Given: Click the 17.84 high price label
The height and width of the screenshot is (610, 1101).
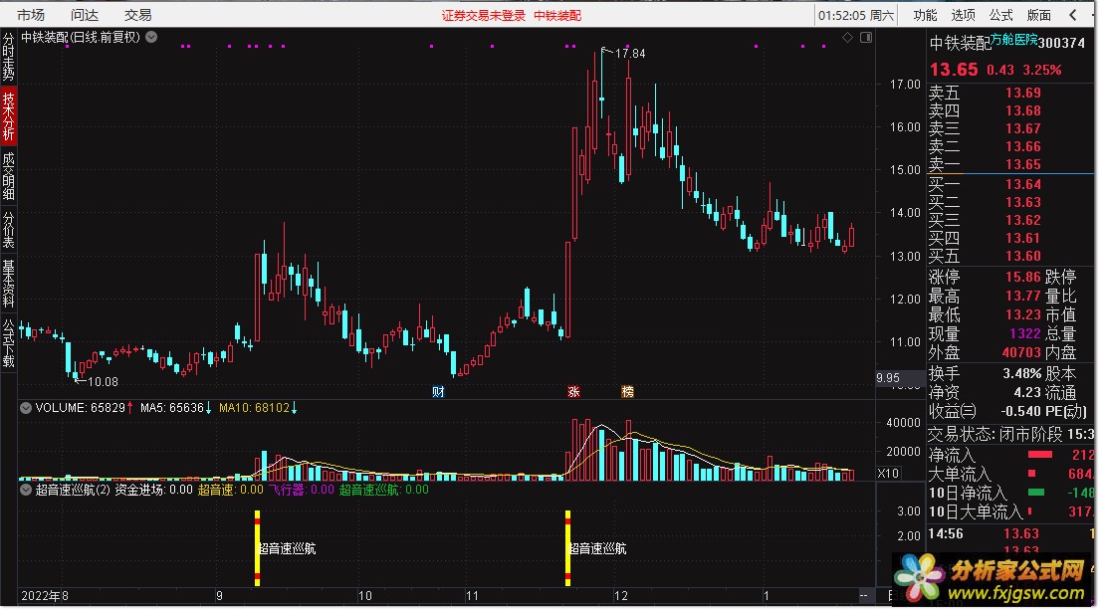Looking at the screenshot, I should [x=630, y=54].
